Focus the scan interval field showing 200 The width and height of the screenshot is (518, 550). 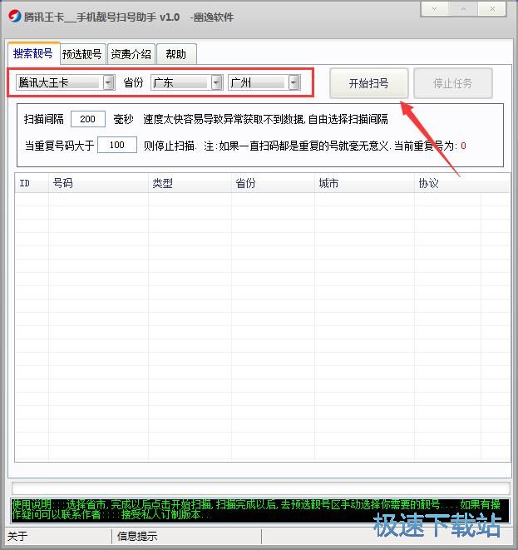[88, 119]
